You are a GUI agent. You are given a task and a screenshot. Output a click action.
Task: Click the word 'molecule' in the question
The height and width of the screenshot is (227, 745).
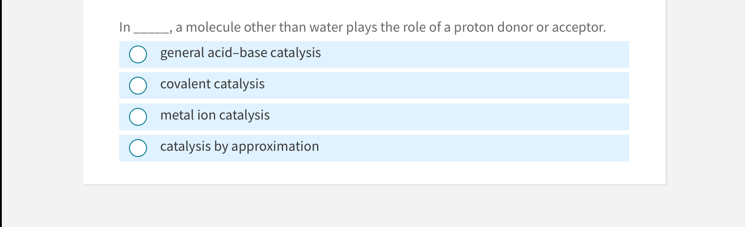click(x=213, y=27)
